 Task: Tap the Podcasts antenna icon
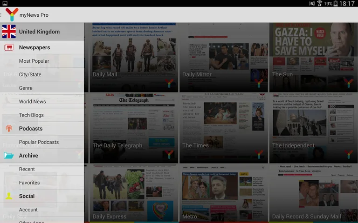click(x=9, y=129)
